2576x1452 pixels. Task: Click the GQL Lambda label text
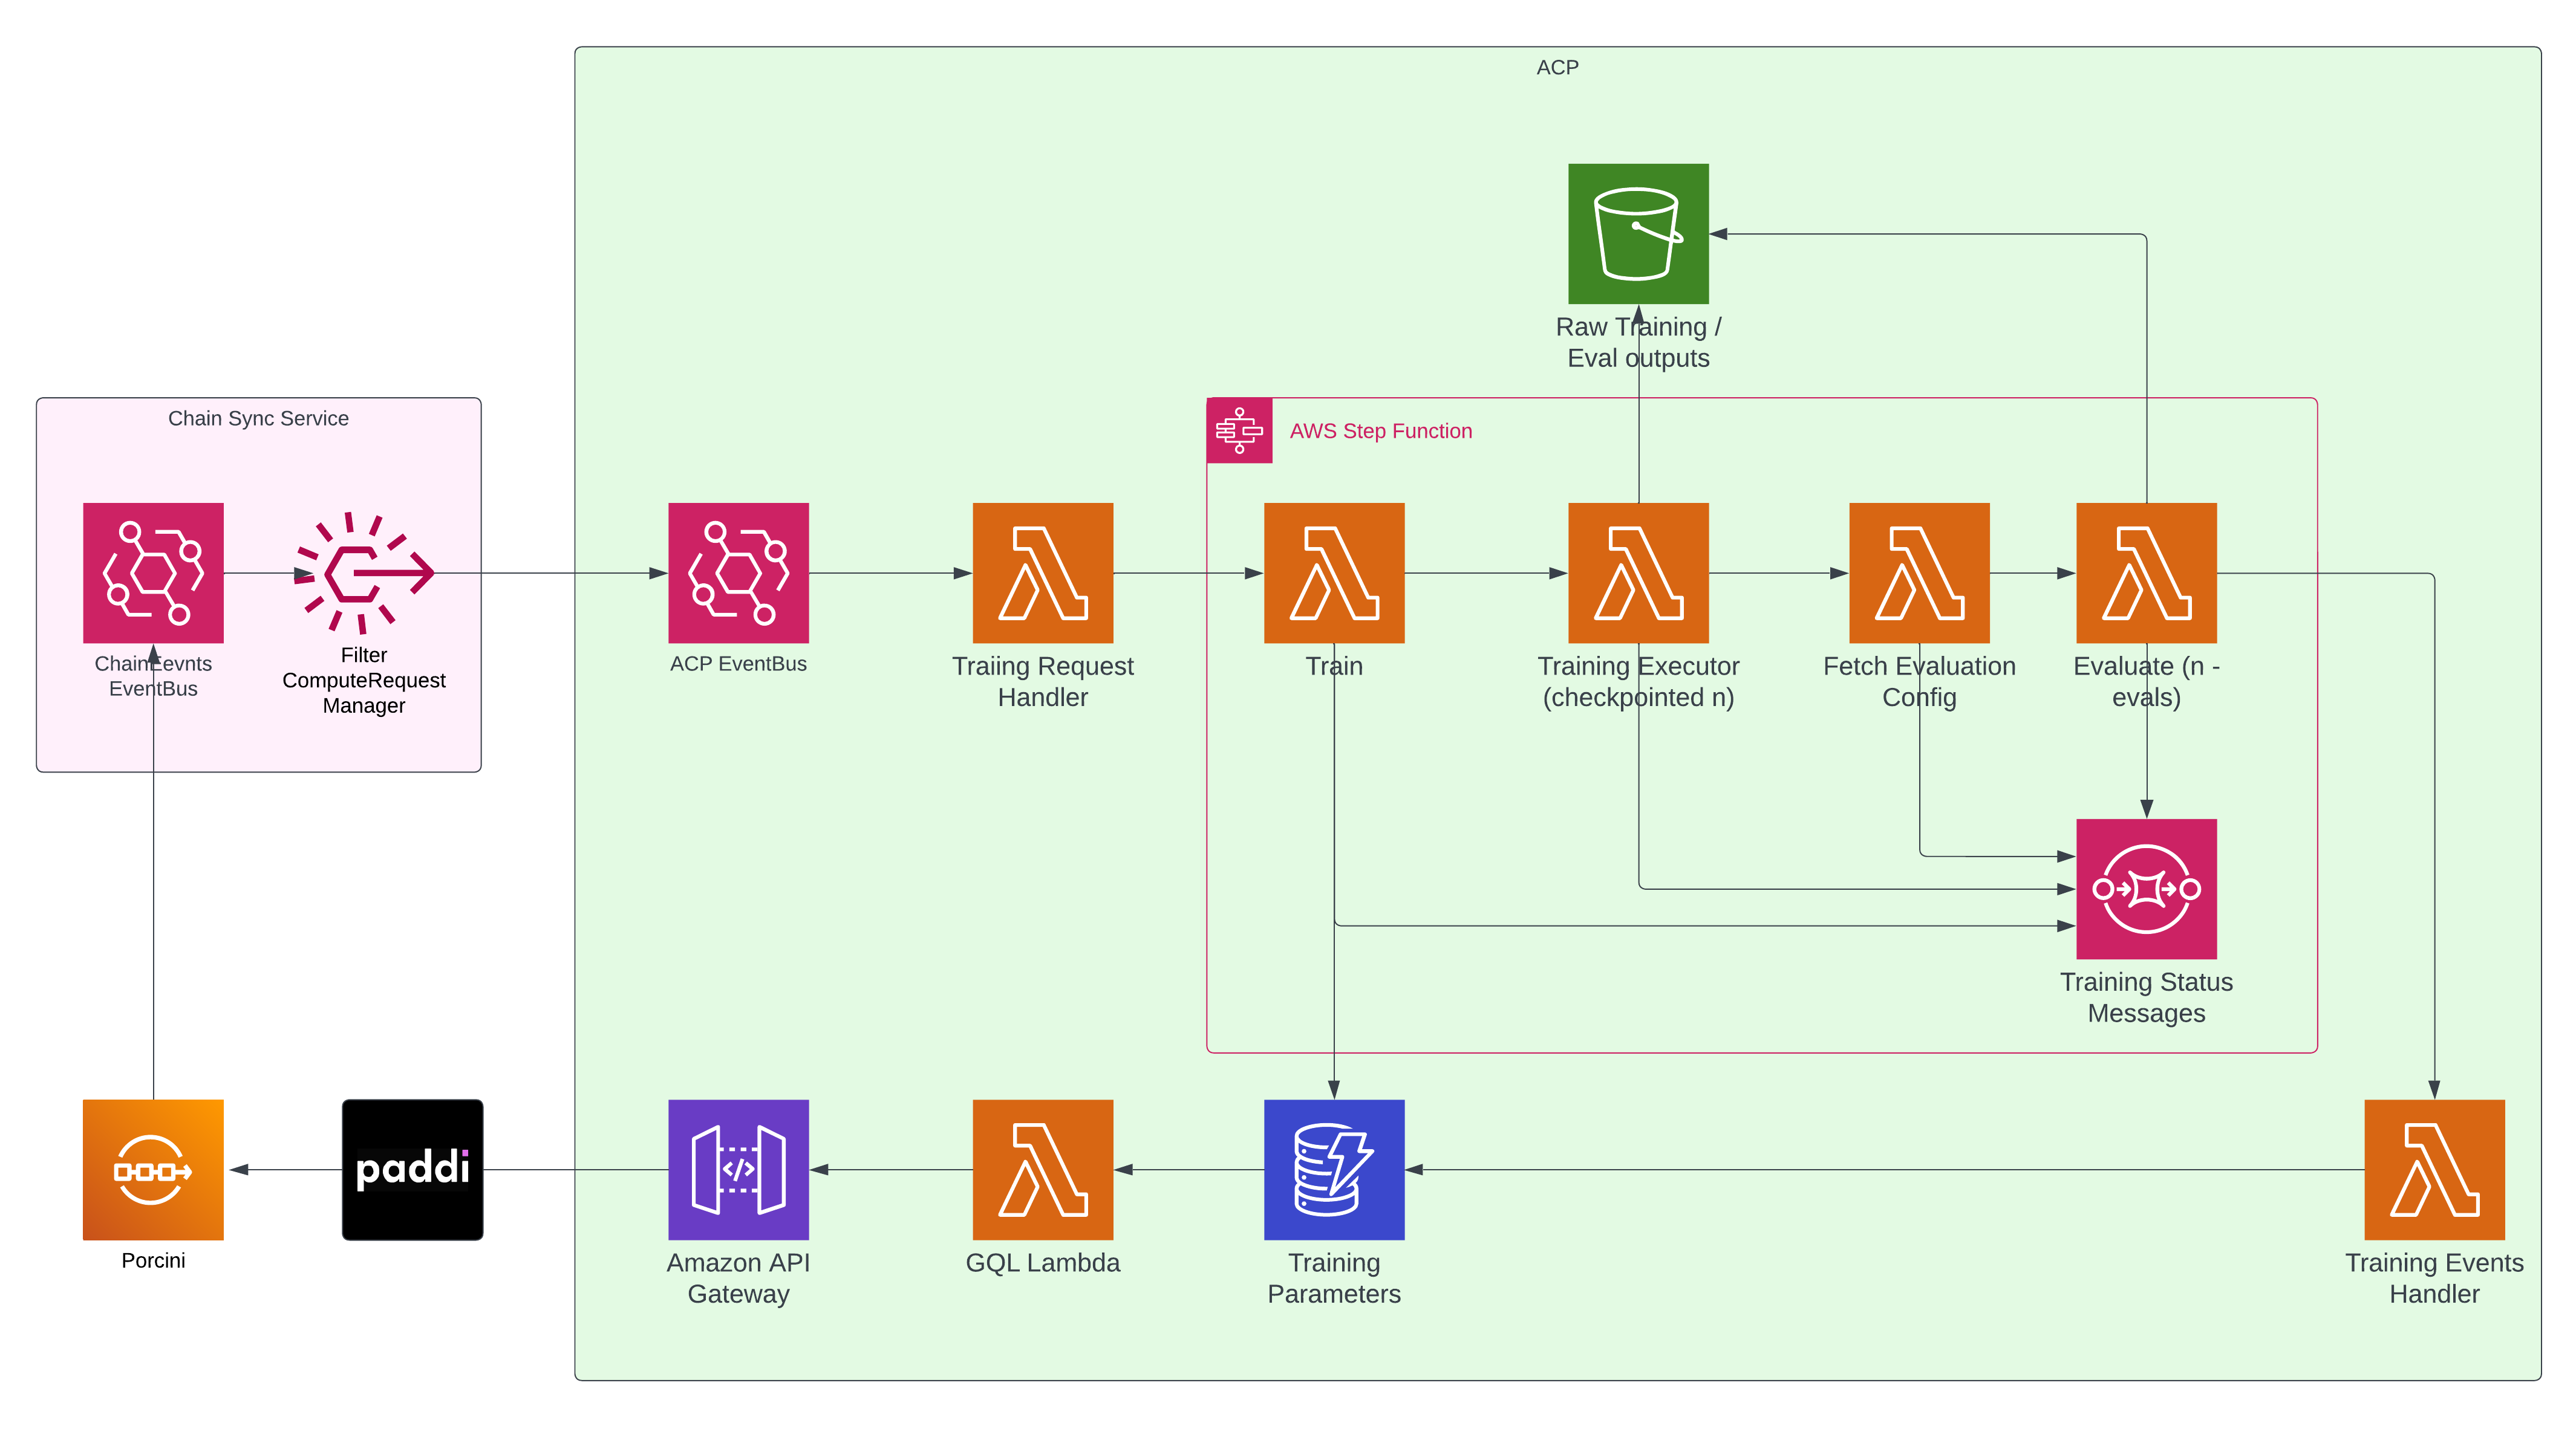(1043, 1263)
